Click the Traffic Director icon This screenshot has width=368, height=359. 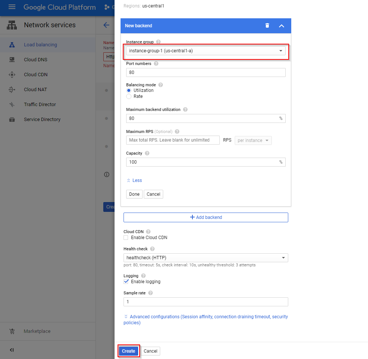[x=12, y=105]
